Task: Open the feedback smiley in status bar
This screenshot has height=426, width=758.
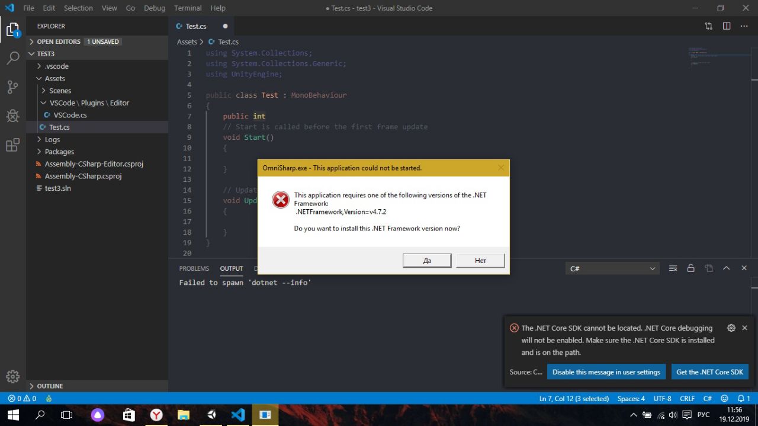Action: pyautogui.click(x=725, y=399)
